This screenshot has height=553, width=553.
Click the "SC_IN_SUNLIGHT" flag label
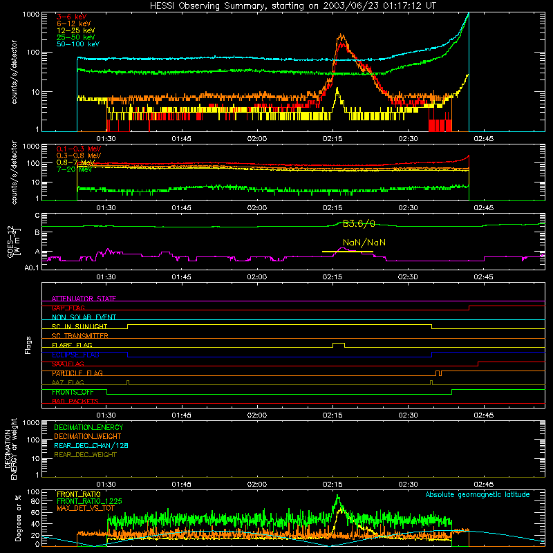click(79, 326)
